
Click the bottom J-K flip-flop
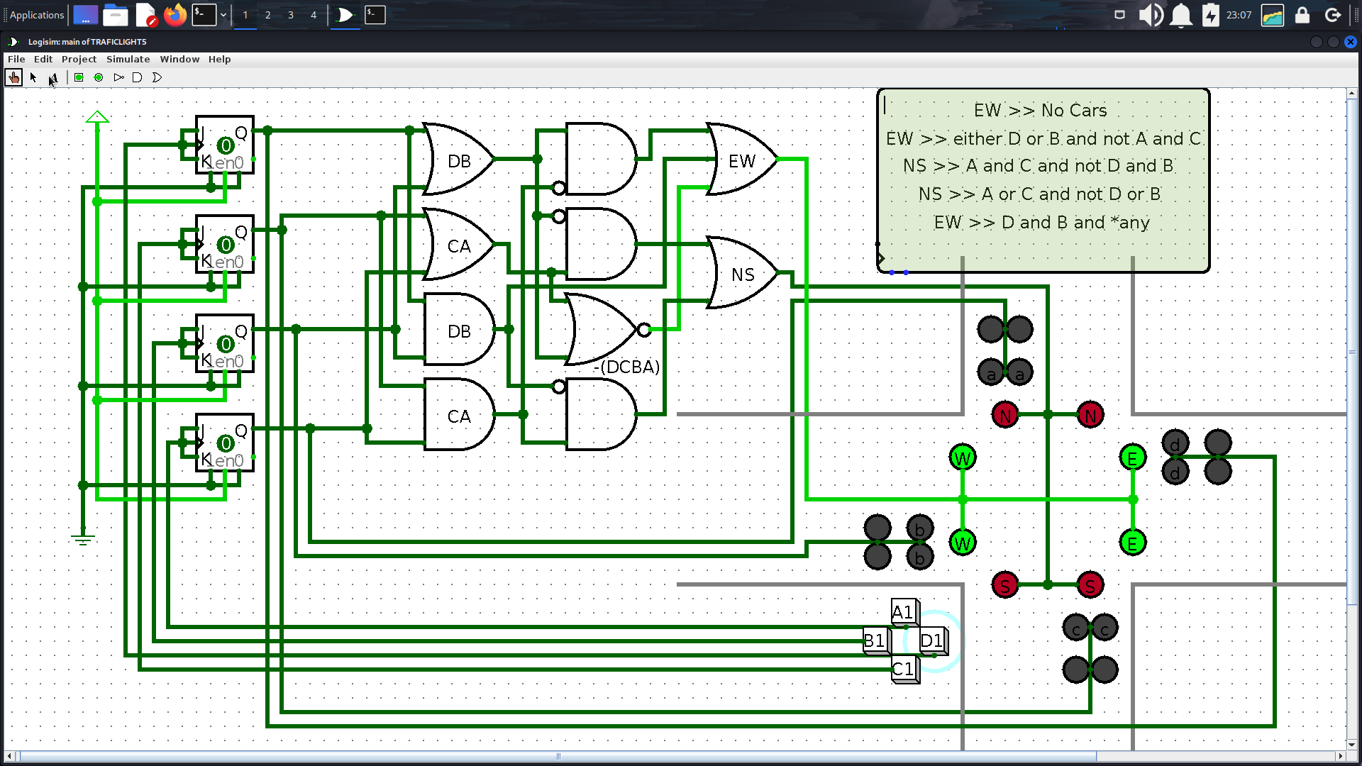[225, 443]
